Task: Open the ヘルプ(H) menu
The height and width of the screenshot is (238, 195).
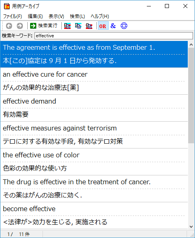Action: (x=100, y=16)
